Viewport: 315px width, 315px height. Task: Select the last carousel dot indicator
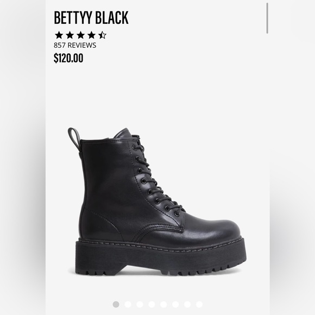click(x=199, y=304)
